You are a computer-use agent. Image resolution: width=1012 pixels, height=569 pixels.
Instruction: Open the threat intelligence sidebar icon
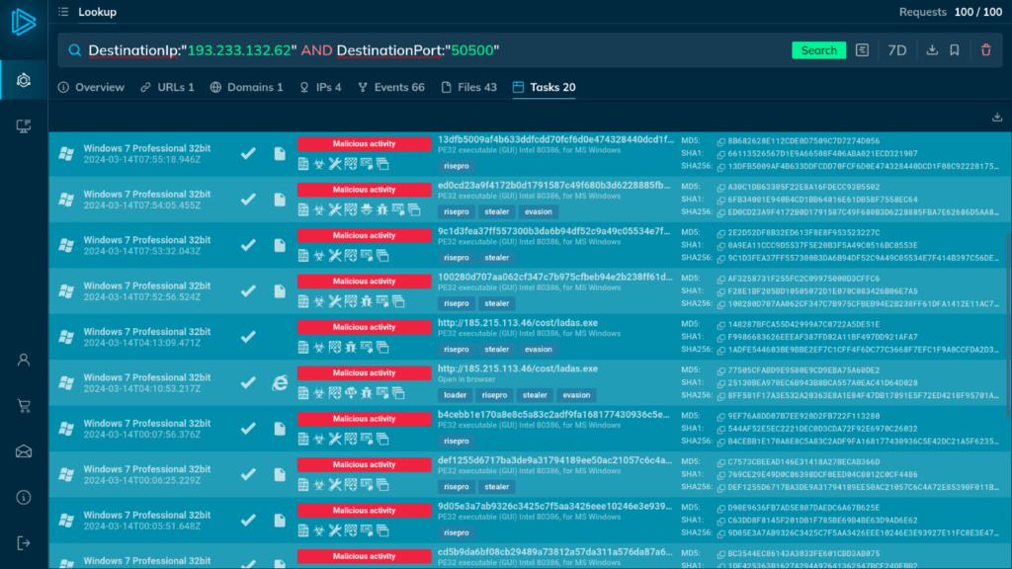[x=24, y=79]
